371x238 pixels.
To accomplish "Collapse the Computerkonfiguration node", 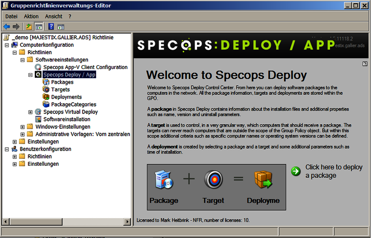I will coord(7,45).
